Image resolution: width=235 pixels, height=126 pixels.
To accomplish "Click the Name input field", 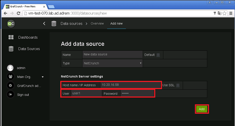I will (113, 55).
